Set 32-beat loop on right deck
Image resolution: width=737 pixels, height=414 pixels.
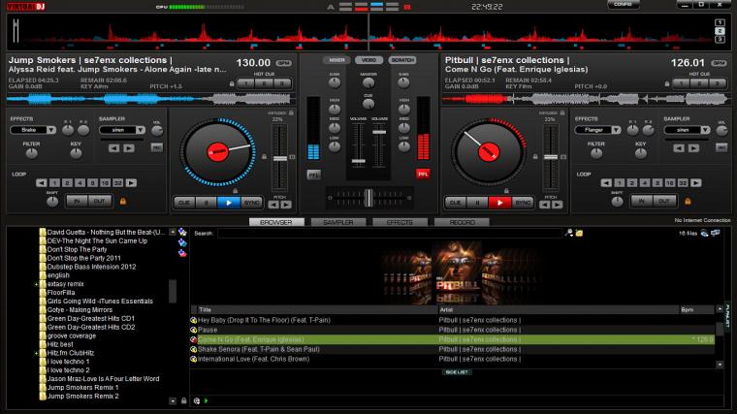point(683,183)
